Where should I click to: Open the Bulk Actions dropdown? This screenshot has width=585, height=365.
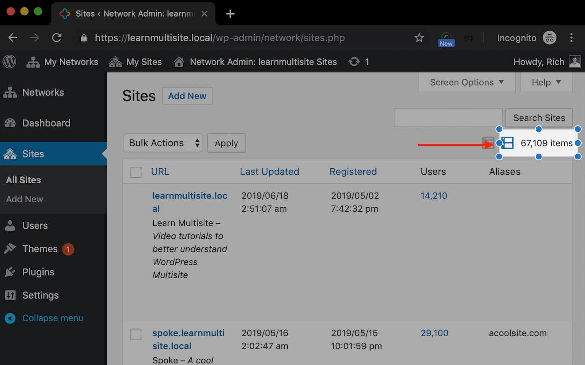(x=162, y=143)
